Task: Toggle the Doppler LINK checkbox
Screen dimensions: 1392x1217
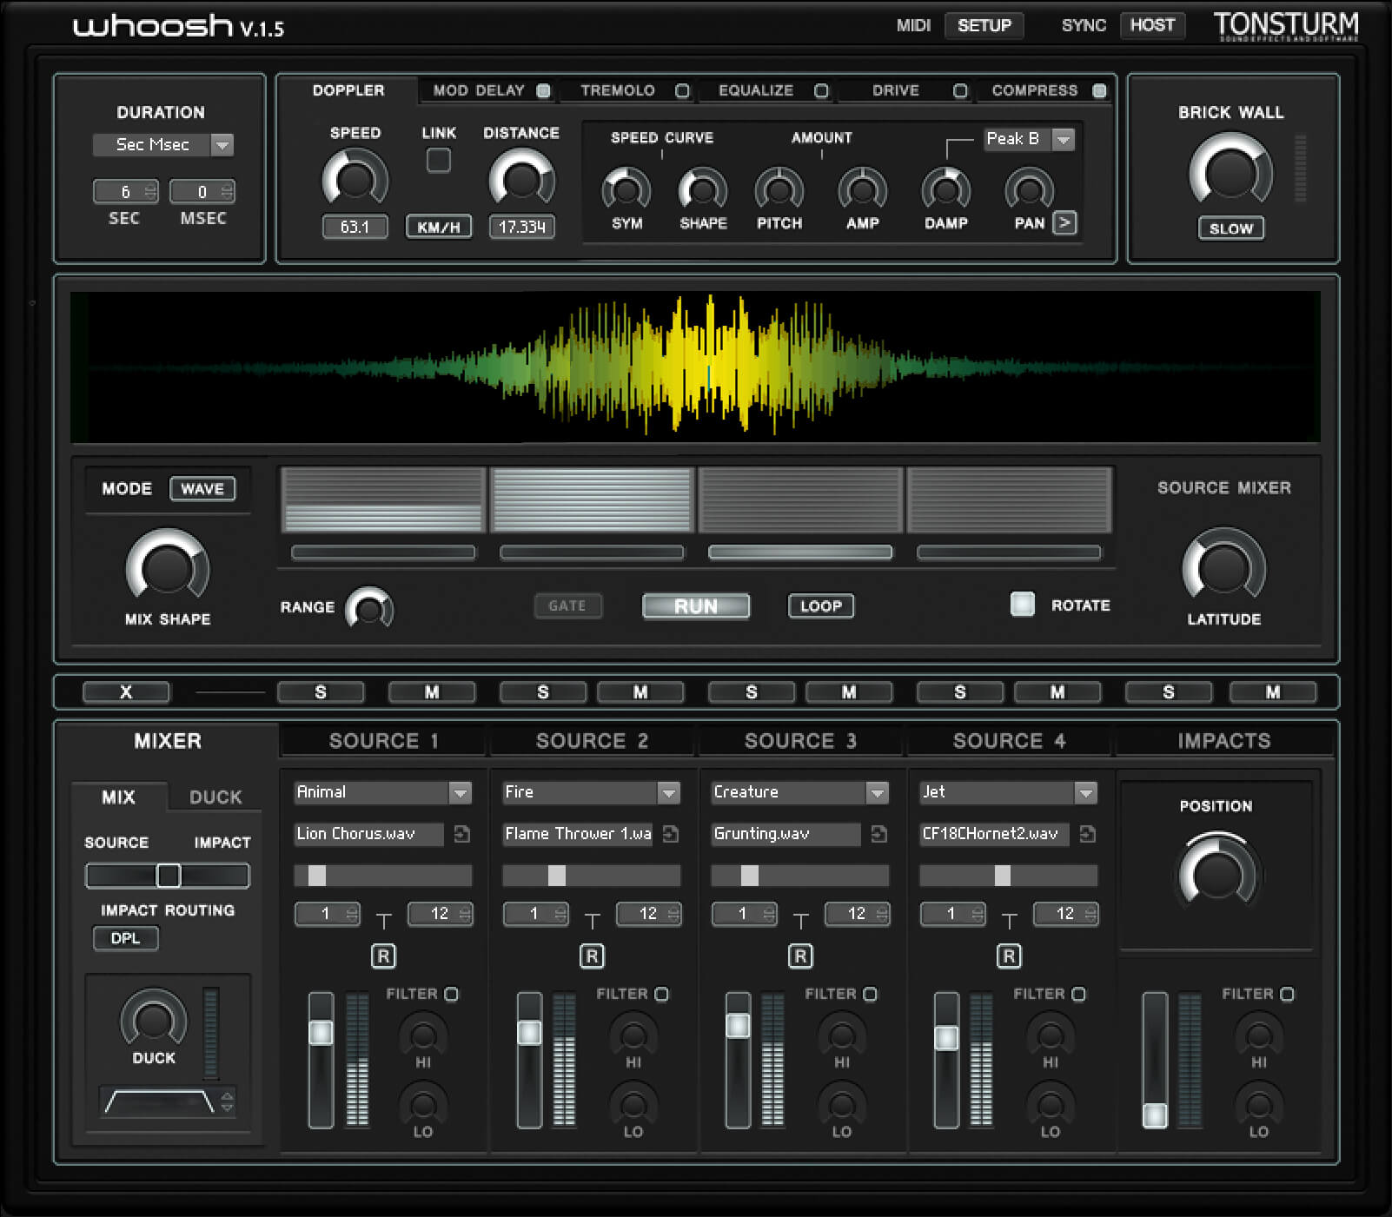Action: [439, 161]
